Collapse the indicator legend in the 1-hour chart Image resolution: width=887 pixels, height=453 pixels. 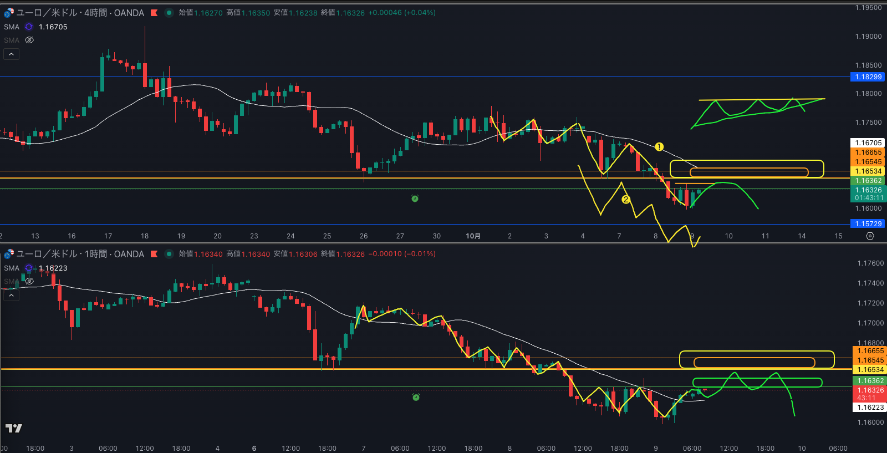[11, 295]
